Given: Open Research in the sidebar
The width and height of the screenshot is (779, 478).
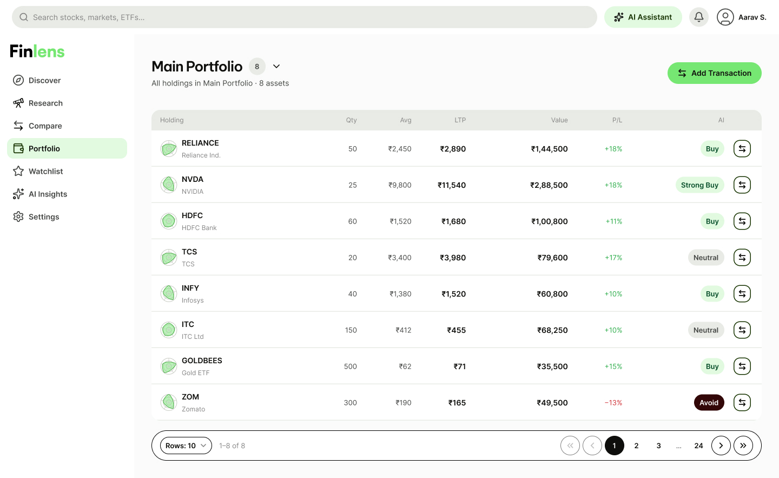Looking at the screenshot, I should click(67, 103).
